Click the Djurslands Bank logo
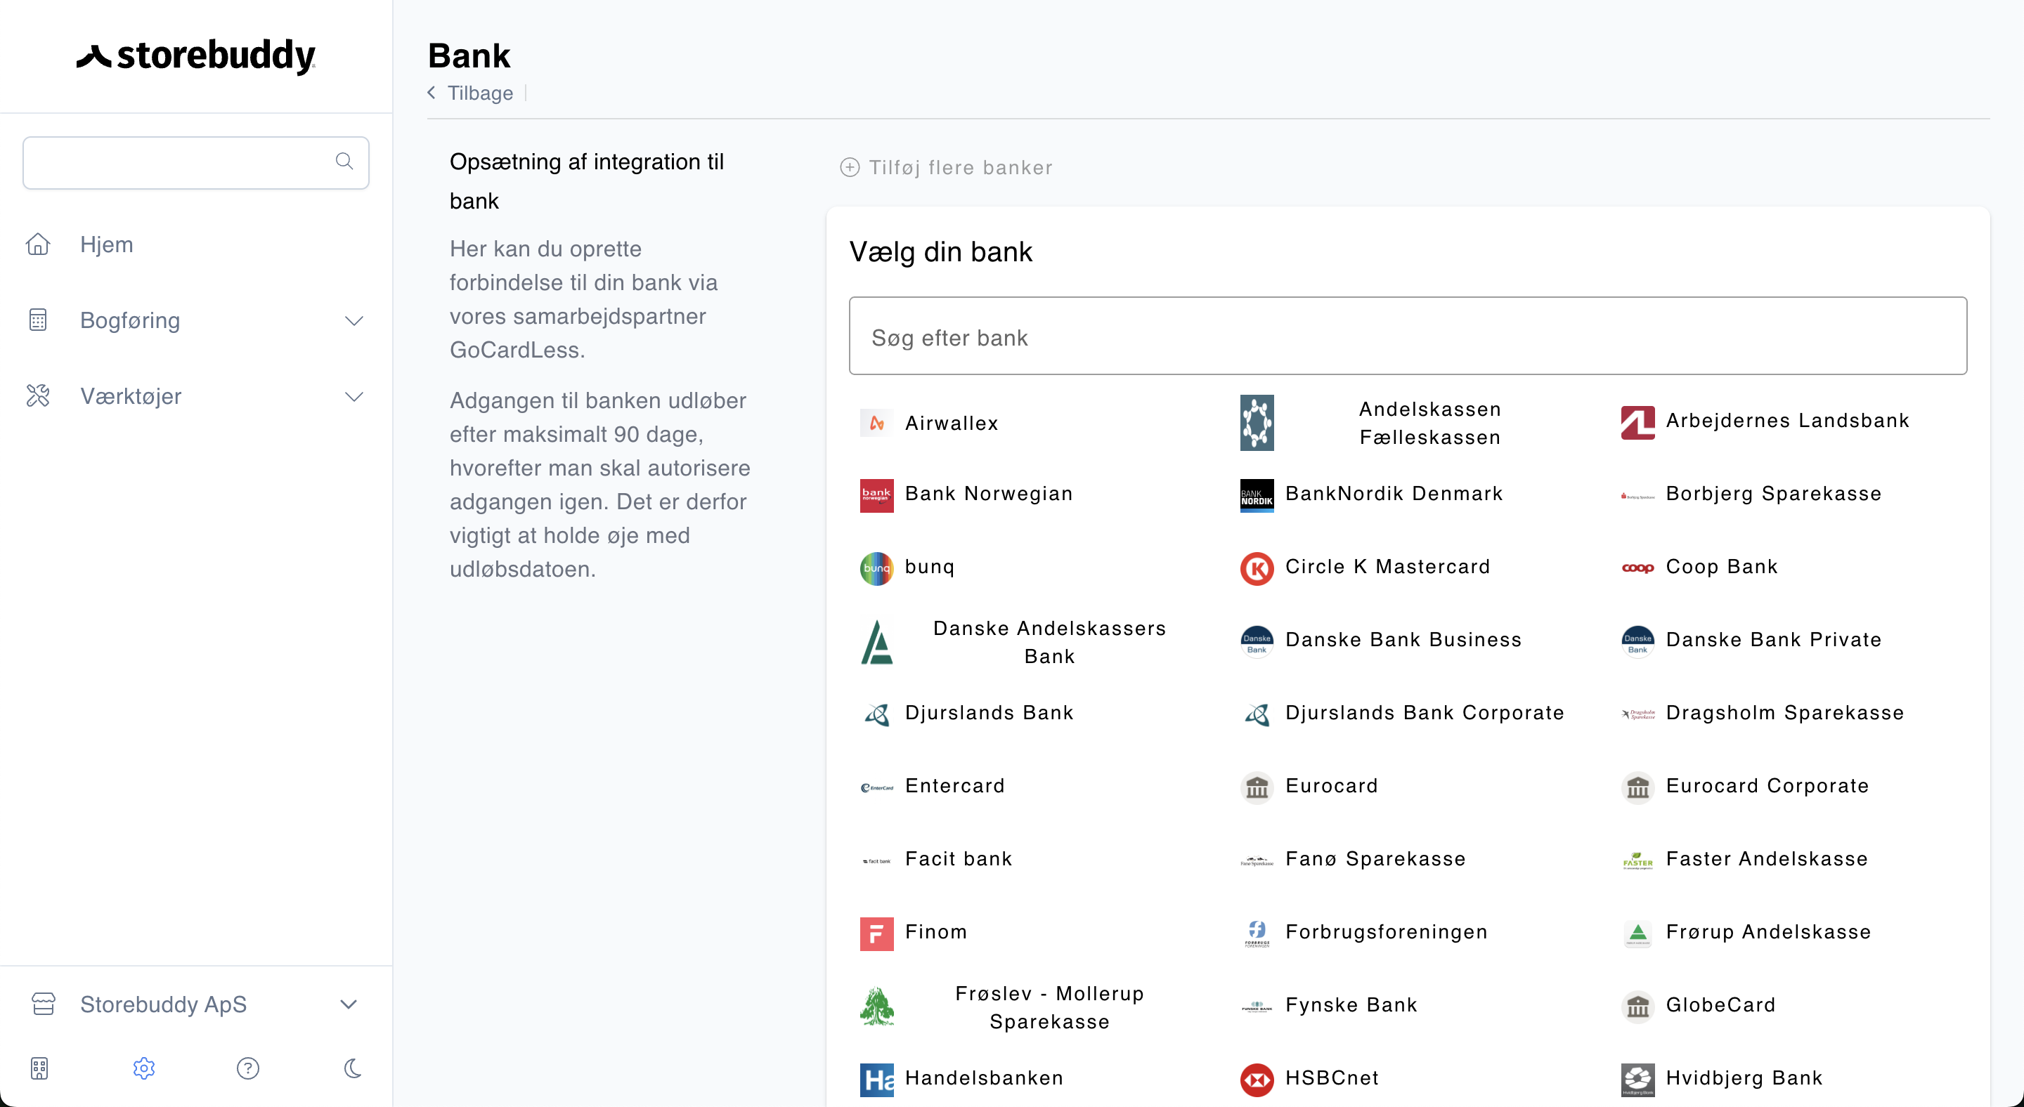This screenshot has height=1107, width=2024. click(x=877, y=714)
